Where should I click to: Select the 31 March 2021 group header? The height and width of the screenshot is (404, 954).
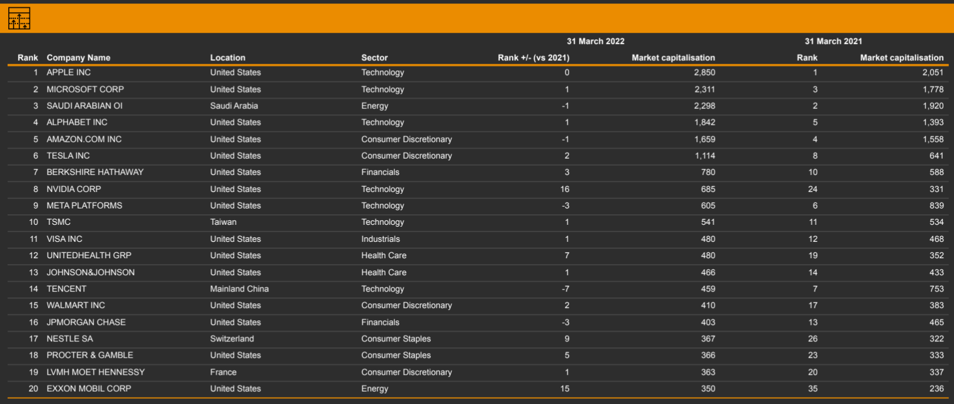coord(833,41)
